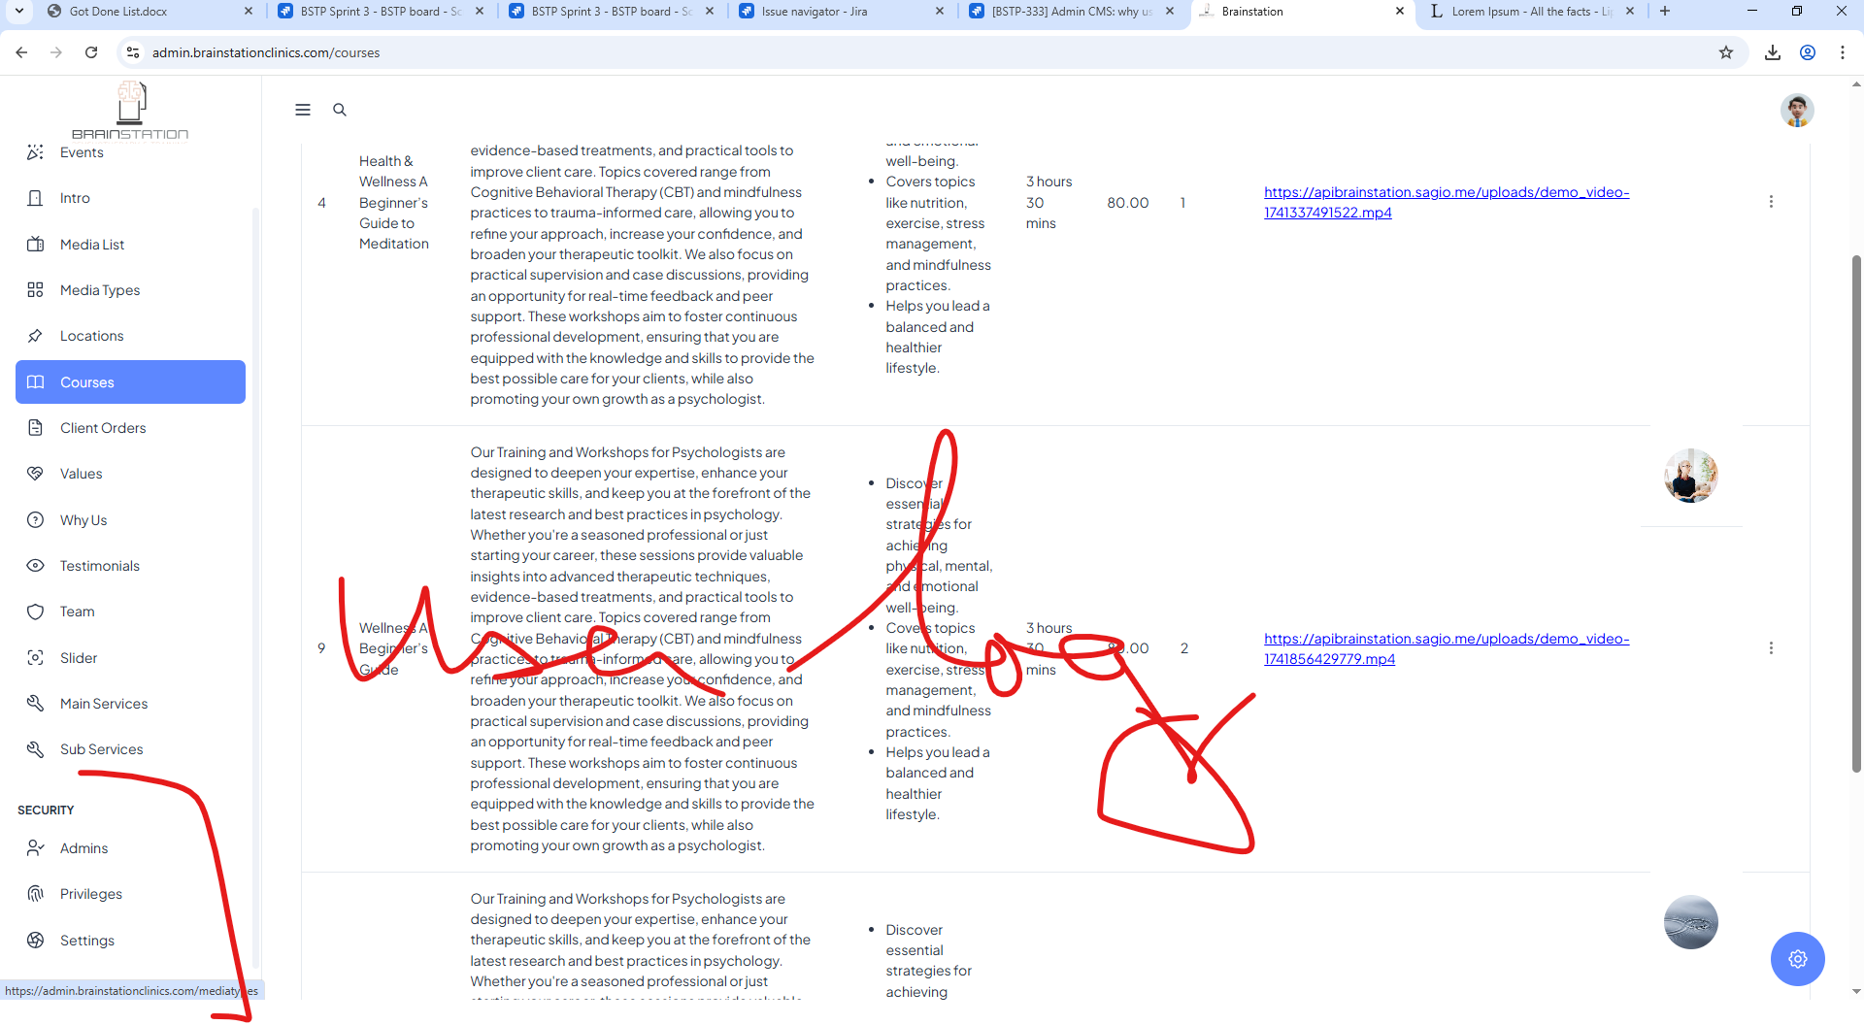Open the demo_video-1741337491522.mp4 link
Image resolution: width=1864 pixels, height=1025 pixels.
pyautogui.click(x=1446, y=202)
